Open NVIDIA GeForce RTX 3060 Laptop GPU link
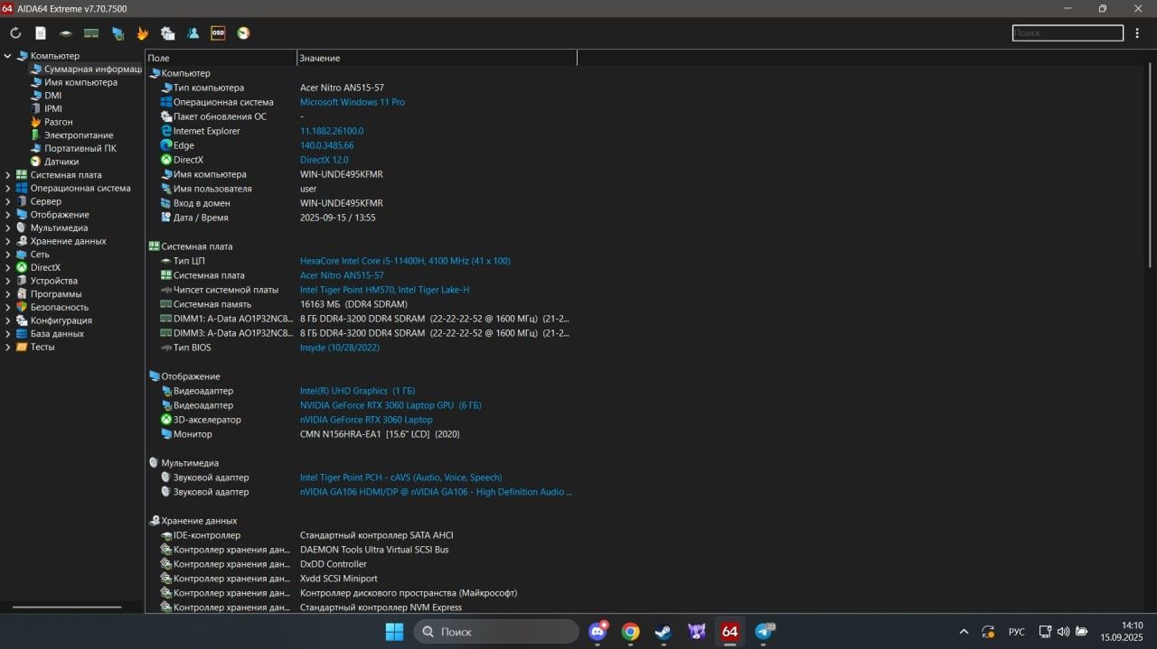Viewport: 1157px width, 649px height. tap(390, 405)
